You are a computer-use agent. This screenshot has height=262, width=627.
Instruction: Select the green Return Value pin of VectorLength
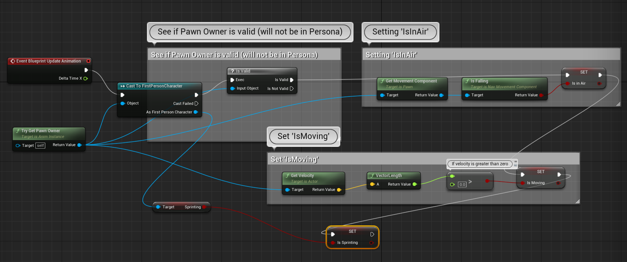414,184
